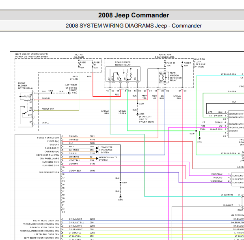244x240 pixels.
Task: Click the '2008 SYSTEM WIRING DIAGRAMS Jeep - Commander' subtitle
Action: tap(134, 26)
